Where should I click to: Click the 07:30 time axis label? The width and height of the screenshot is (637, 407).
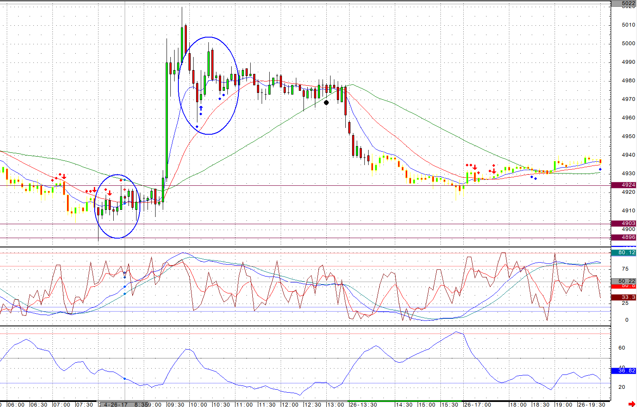85,404
